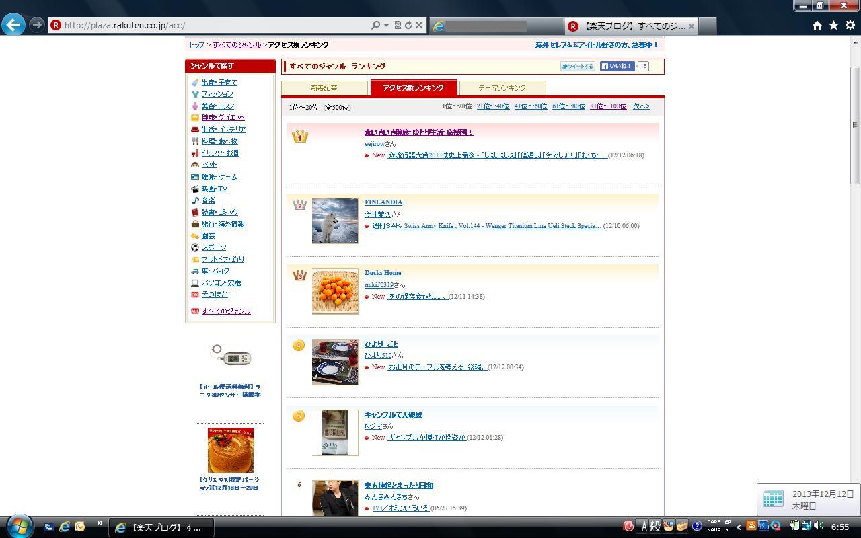861x538 pixels.
Task: Open the FINLANDIA blog title link
Action: [383, 202]
